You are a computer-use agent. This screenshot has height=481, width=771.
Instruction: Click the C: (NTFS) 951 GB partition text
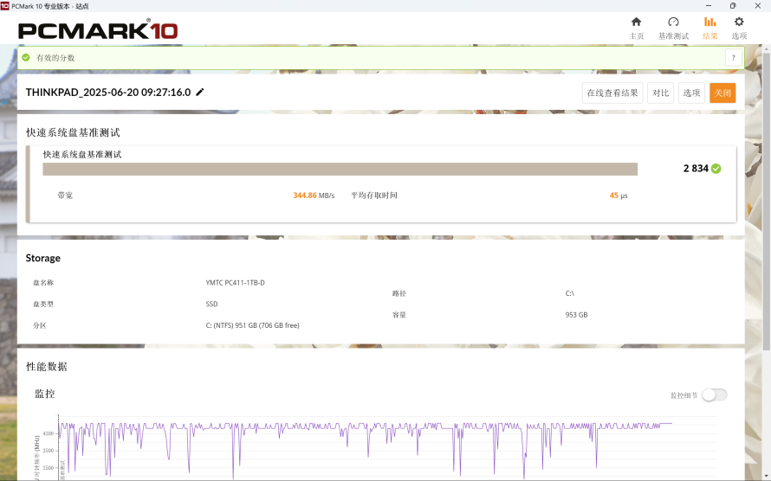pyautogui.click(x=252, y=325)
